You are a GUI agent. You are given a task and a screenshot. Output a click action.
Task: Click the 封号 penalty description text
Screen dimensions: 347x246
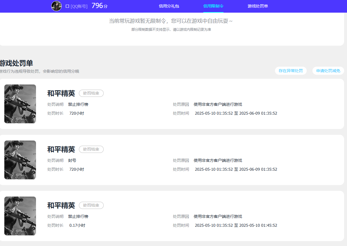click(72, 160)
